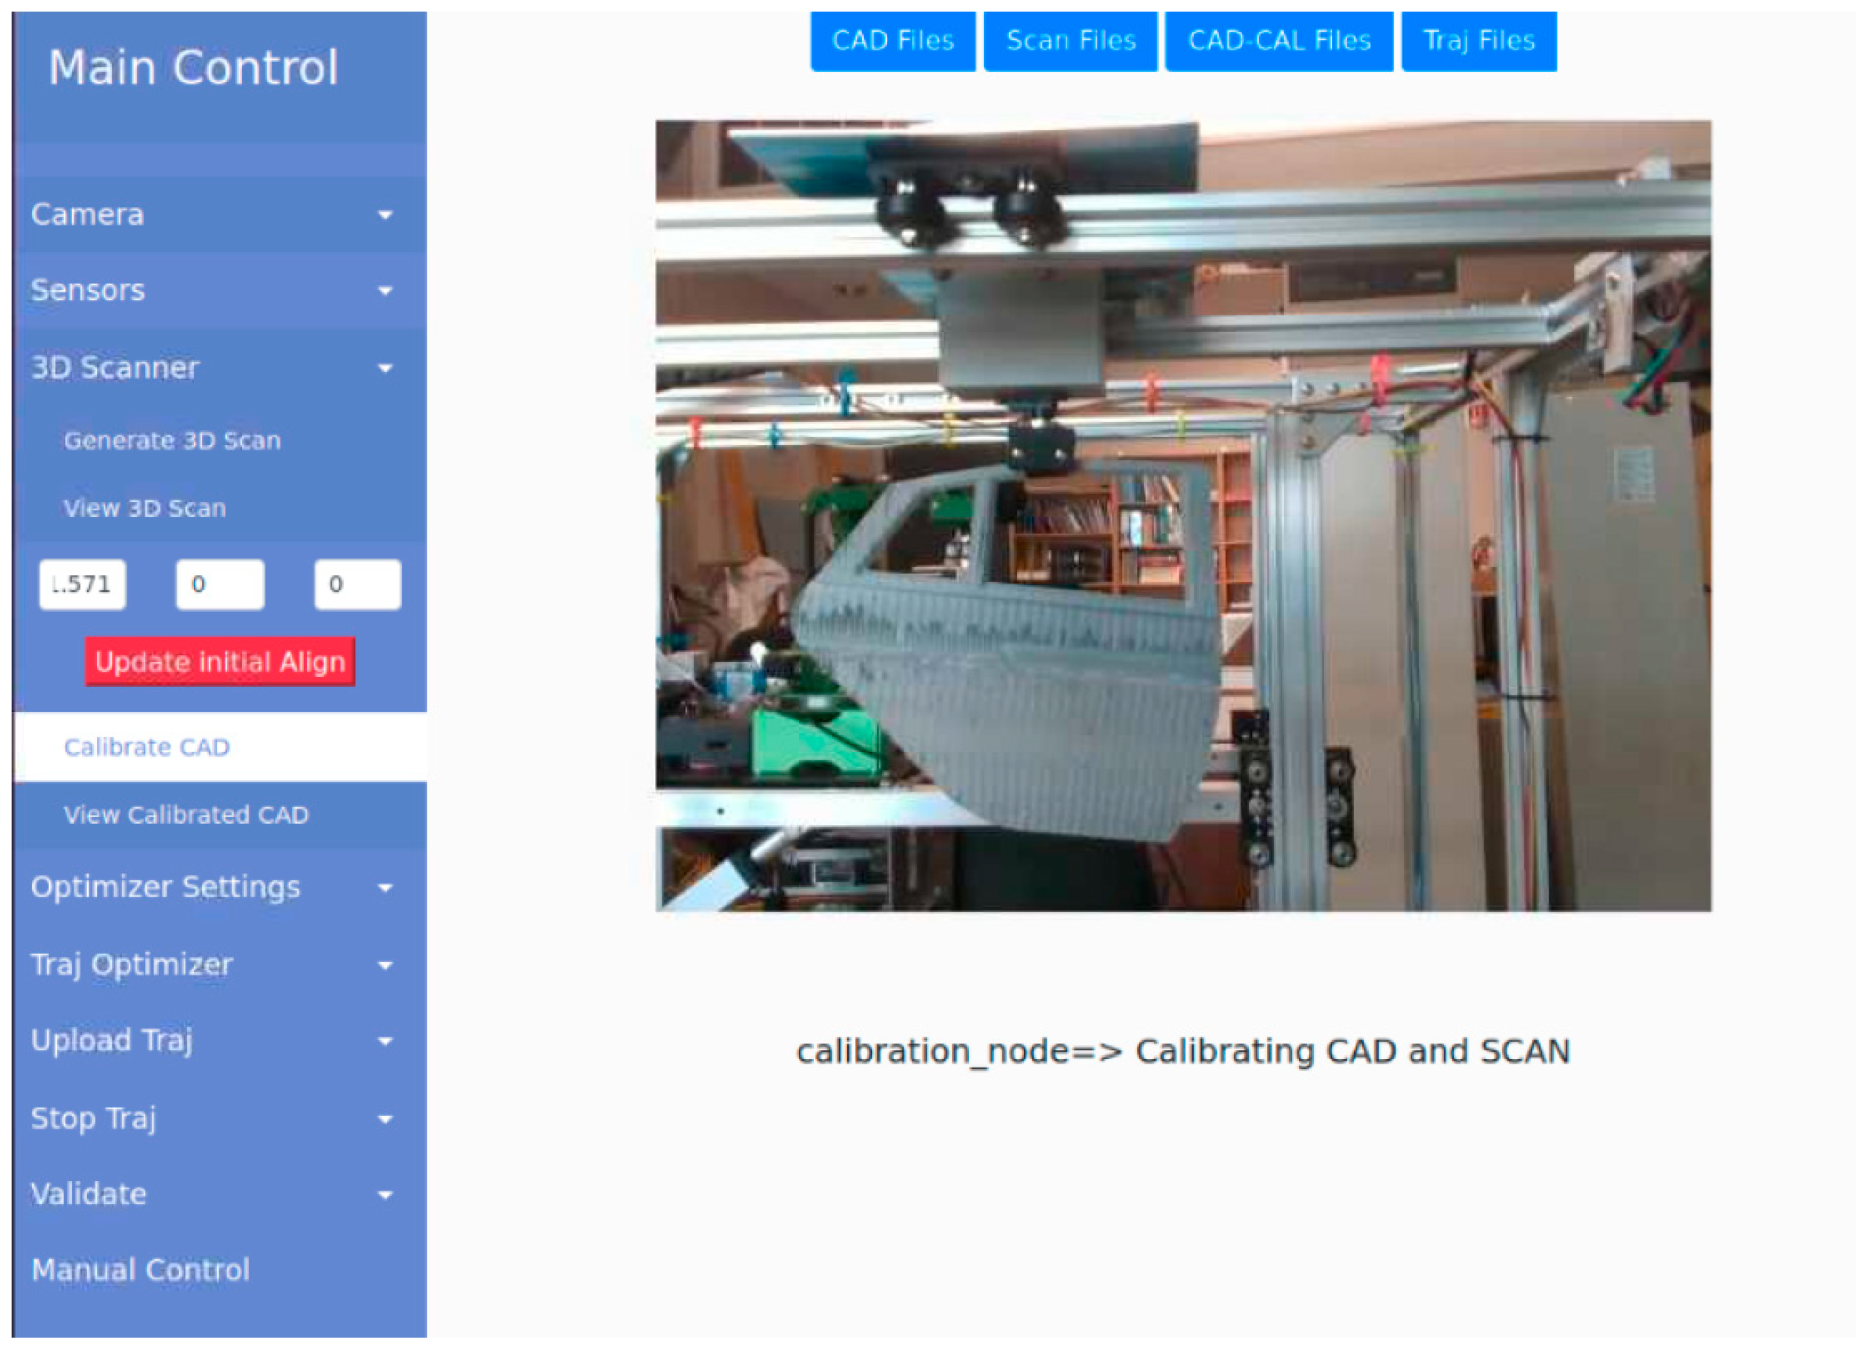Click the first alignment field showing .571
The width and height of the screenshot is (1865, 1345).
click(x=82, y=584)
